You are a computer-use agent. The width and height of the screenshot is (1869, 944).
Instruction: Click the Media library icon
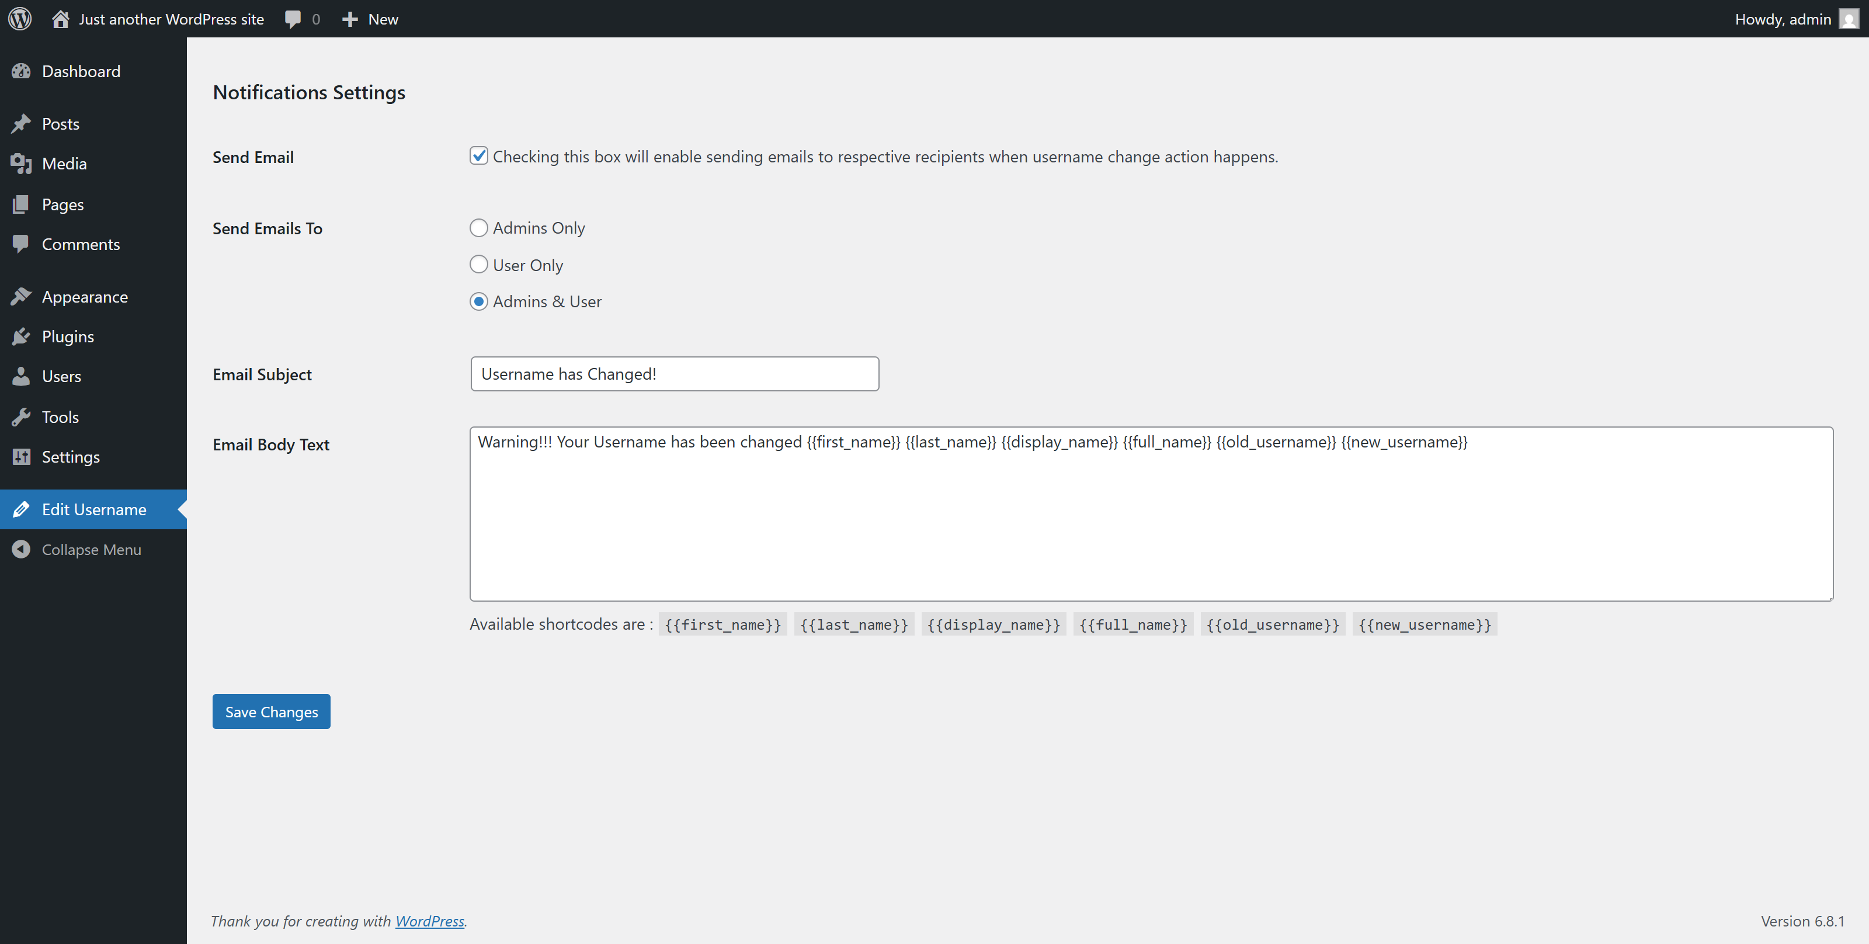[22, 164]
